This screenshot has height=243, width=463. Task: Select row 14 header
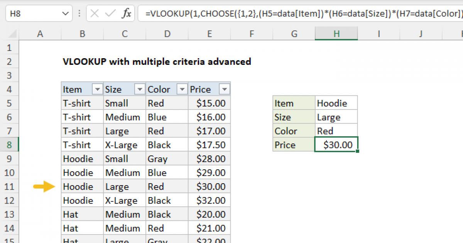tap(9, 228)
